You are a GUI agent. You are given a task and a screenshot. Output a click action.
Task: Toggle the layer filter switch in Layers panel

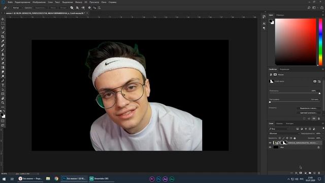pos(323,129)
